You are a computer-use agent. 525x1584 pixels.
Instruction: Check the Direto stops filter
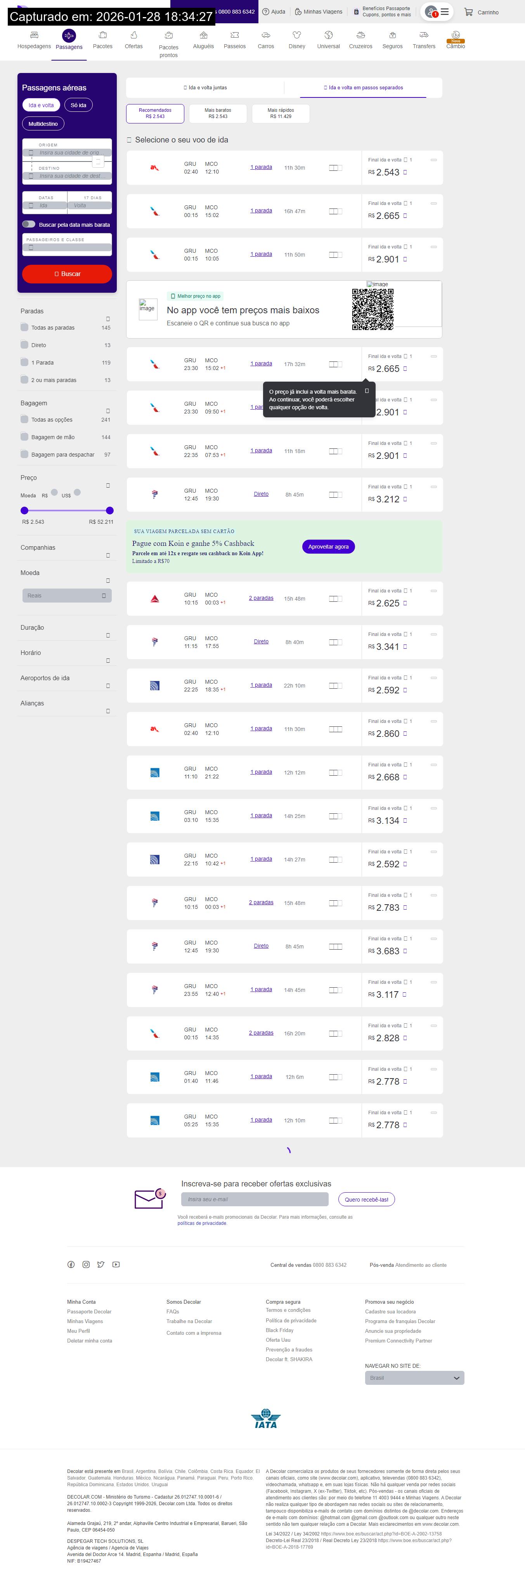click(x=24, y=345)
